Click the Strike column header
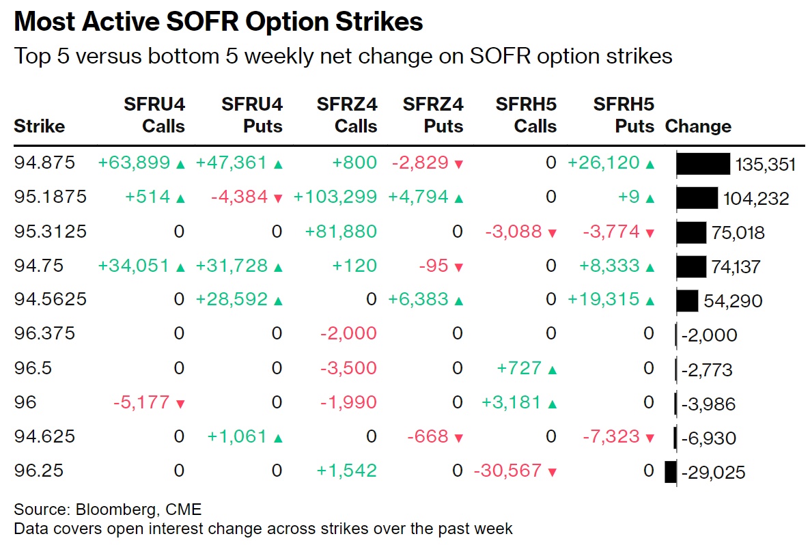The width and height of the screenshot is (810, 545). click(x=40, y=126)
